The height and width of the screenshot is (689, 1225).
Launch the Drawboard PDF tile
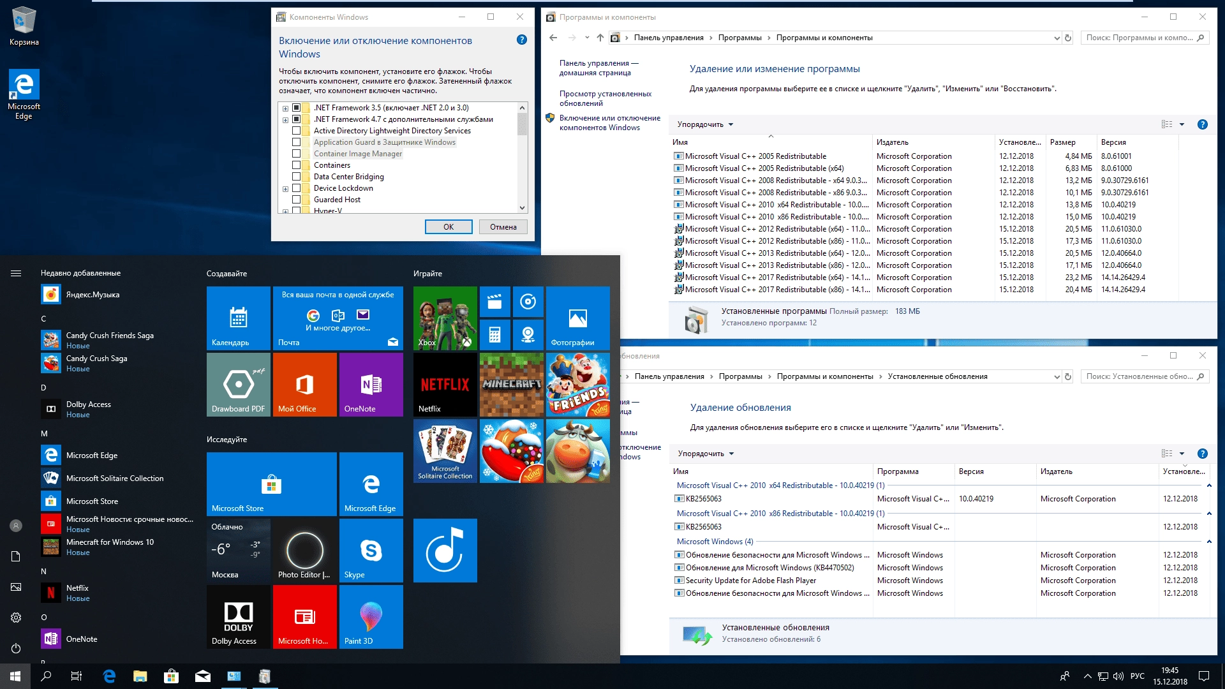pos(239,384)
